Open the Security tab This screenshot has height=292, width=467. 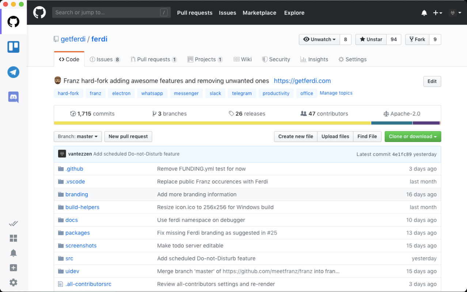[276, 59]
